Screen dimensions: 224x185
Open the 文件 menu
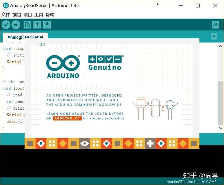pos(6,15)
